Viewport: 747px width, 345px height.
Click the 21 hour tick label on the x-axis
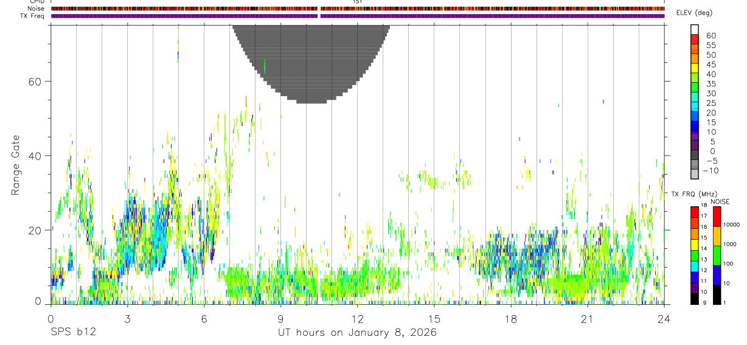click(587, 319)
